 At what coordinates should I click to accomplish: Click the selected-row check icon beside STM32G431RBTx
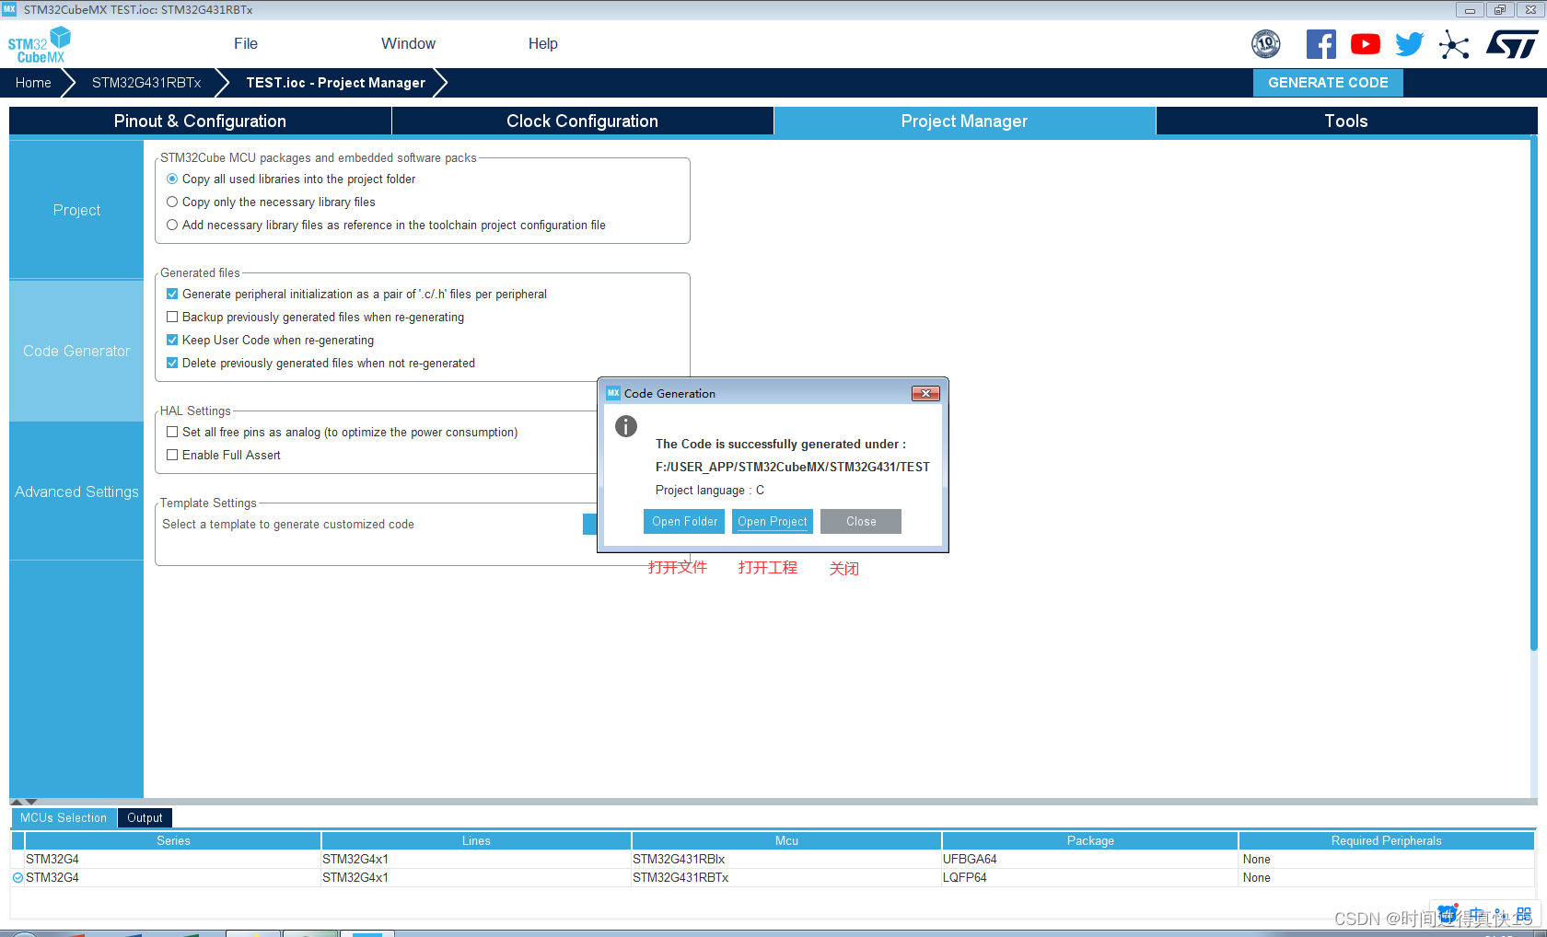tap(17, 878)
